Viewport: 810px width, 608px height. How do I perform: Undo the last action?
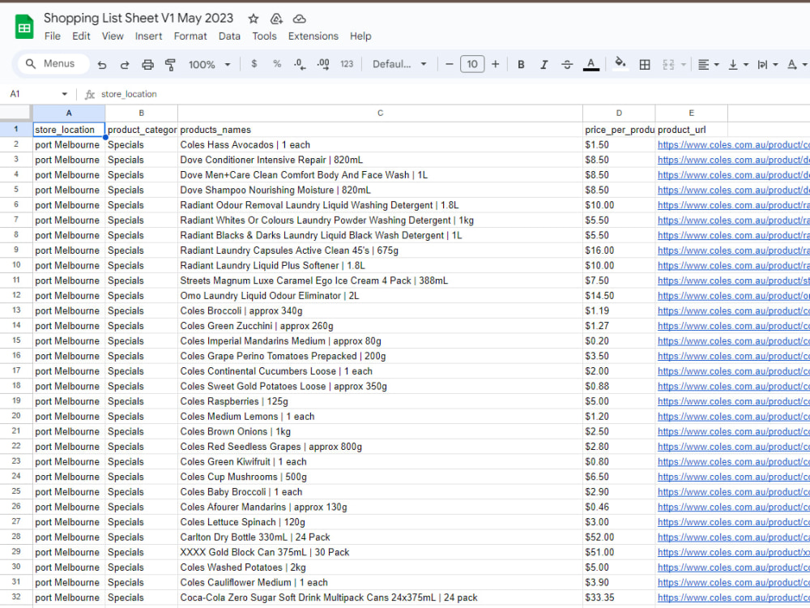click(x=102, y=65)
